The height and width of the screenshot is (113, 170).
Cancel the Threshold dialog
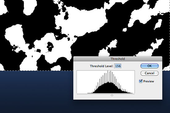pyautogui.click(x=150, y=73)
